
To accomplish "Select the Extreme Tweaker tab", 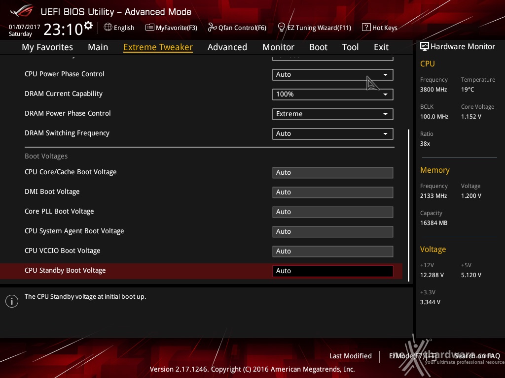I will (158, 47).
